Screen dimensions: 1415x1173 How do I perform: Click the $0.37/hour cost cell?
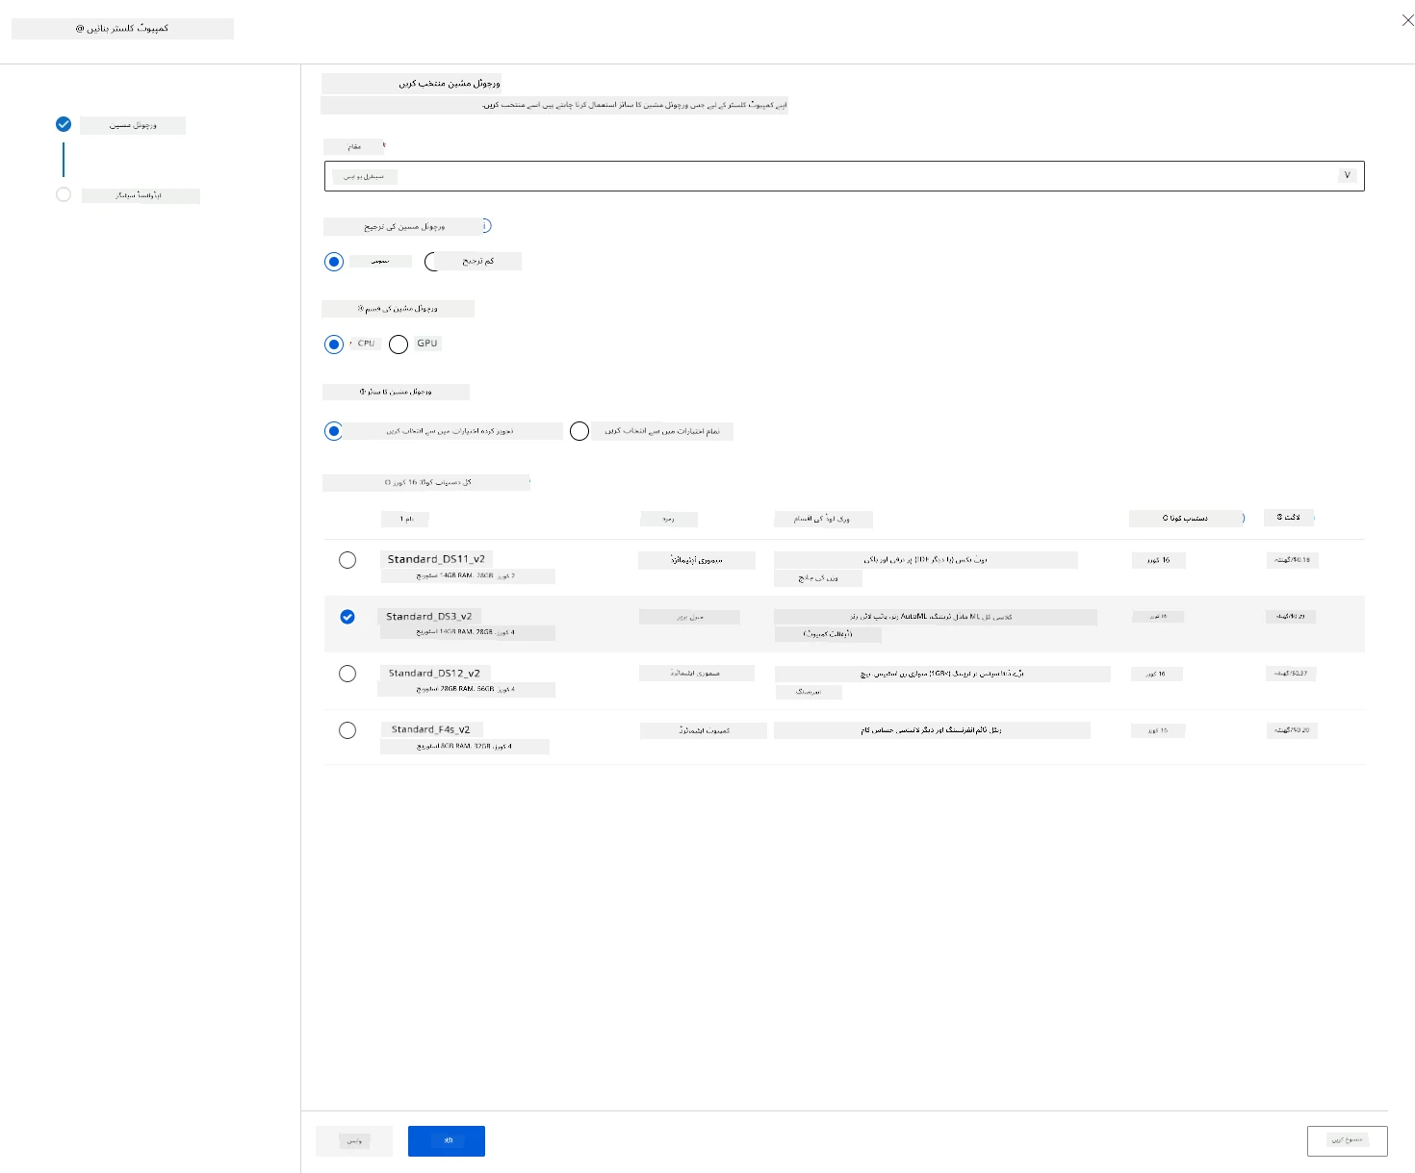[1291, 673]
